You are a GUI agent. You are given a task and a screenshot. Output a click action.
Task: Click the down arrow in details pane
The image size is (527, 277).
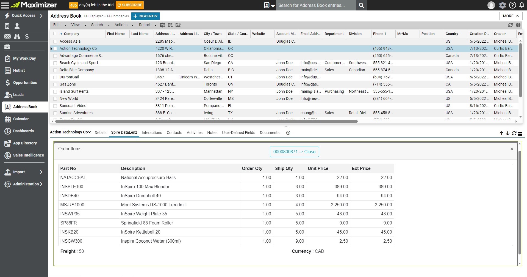[507, 133]
